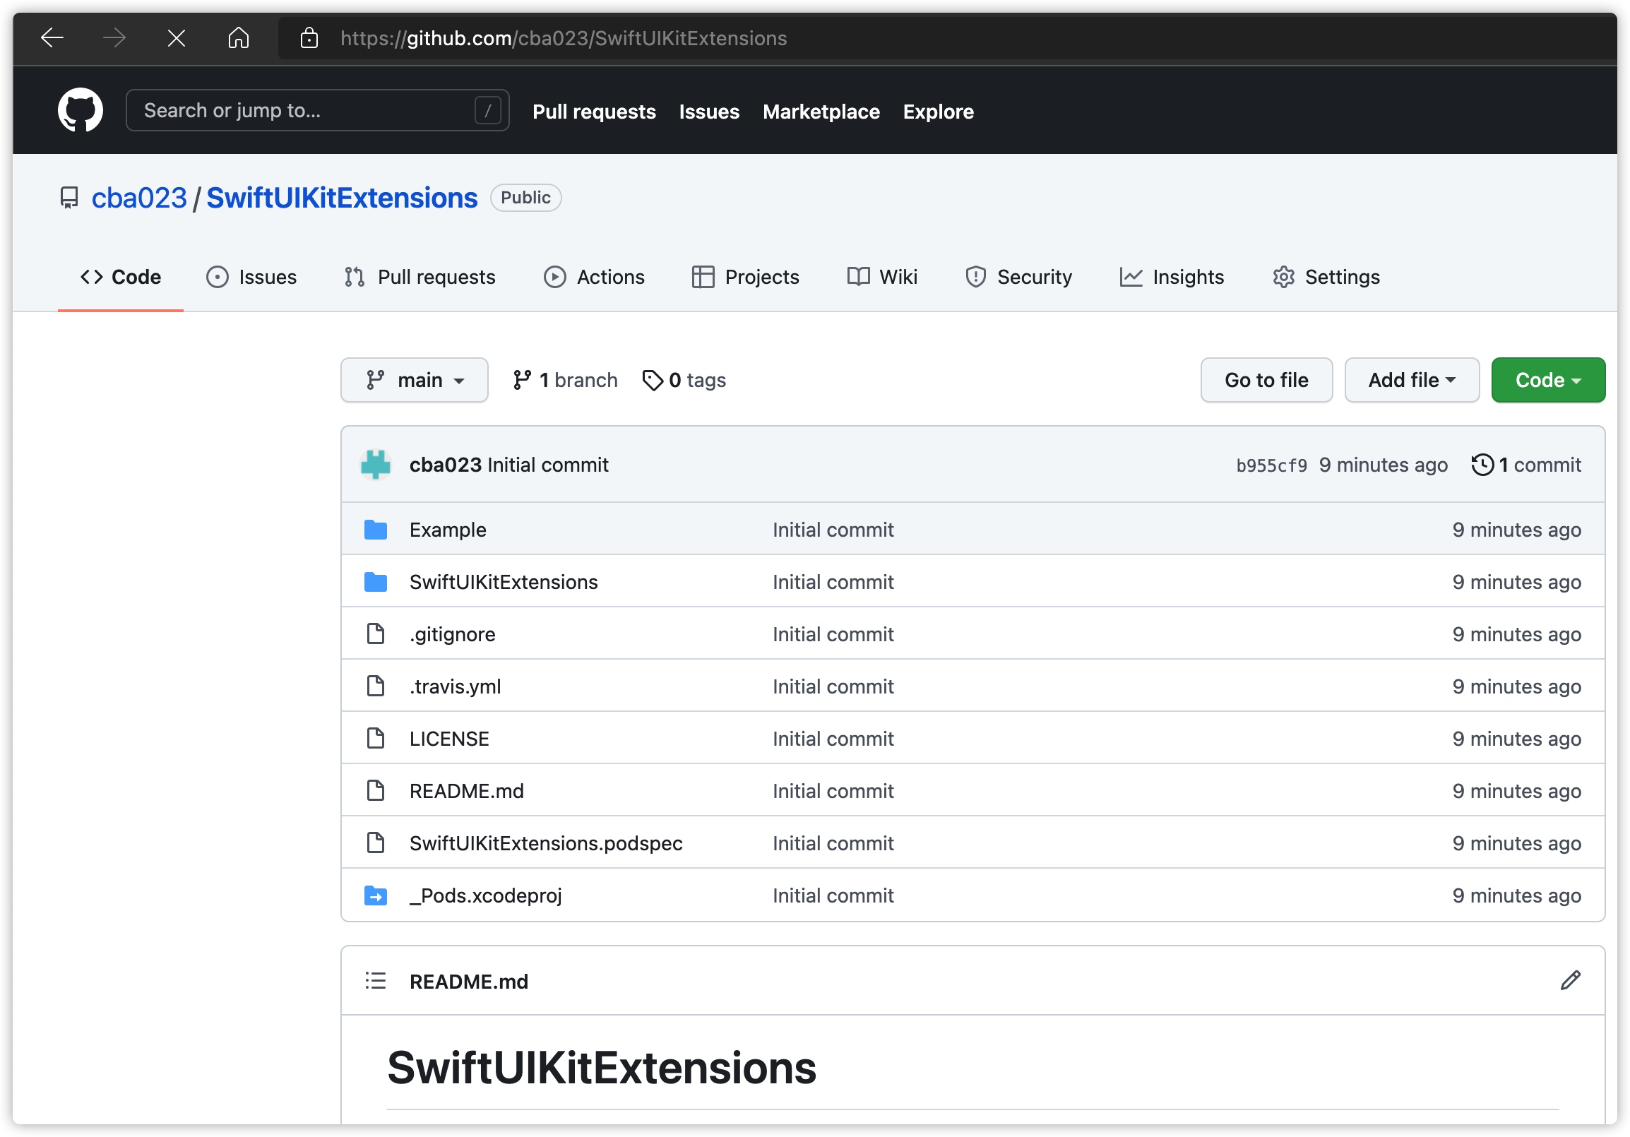Click Initial commit message on LICENSE row
This screenshot has width=1630, height=1137.
(833, 739)
